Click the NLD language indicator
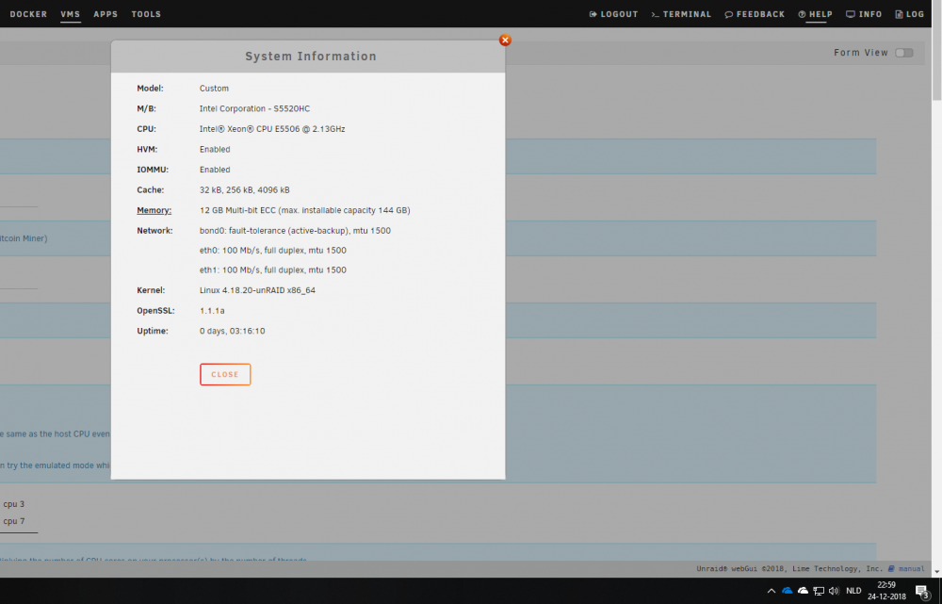The height and width of the screenshot is (604, 942). 853,591
